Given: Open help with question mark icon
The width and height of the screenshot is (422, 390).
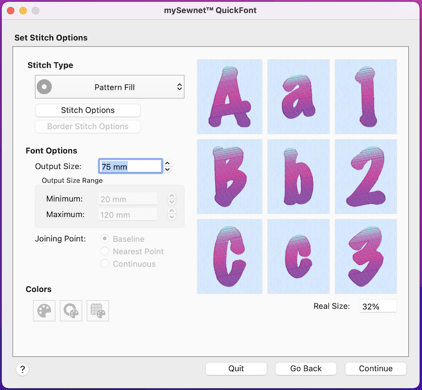Looking at the screenshot, I should pyautogui.click(x=23, y=369).
